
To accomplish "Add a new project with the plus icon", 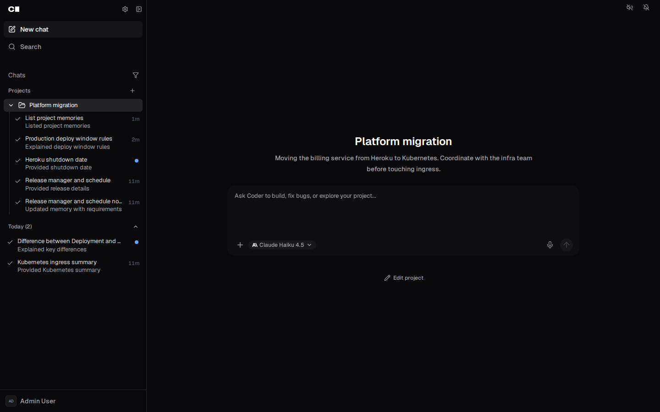I will tap(132, 91).
